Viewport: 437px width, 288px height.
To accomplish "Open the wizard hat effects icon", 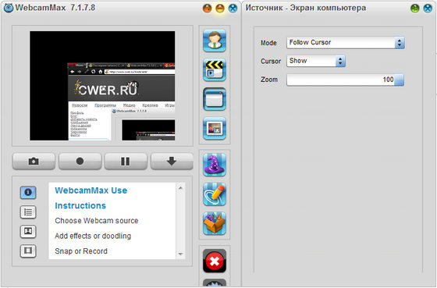I will click(x=215, y=165).
